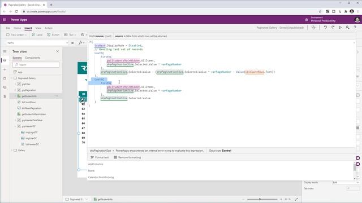Image resolution: width=362 pixels, height=203 pixels.
Task: Select lblCountRows in tree
Action: pyautogui.click(x=29, y=102)
